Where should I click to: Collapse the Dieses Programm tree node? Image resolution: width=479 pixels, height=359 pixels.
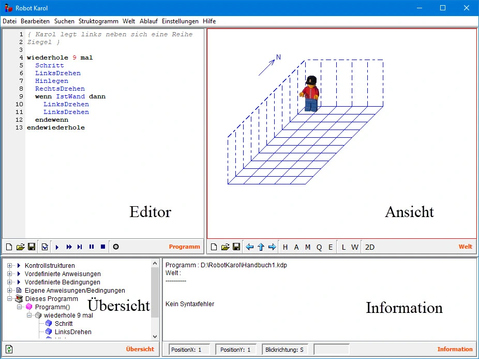click(x=10, y=299)
